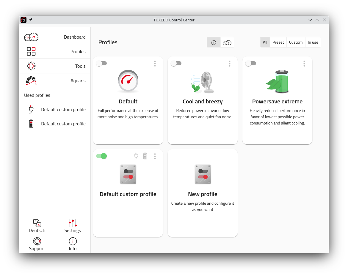Viewport: 348px width, 276px height.
Task: Click the mains plug icon on Default custom profile card
Action: point(136,156)
